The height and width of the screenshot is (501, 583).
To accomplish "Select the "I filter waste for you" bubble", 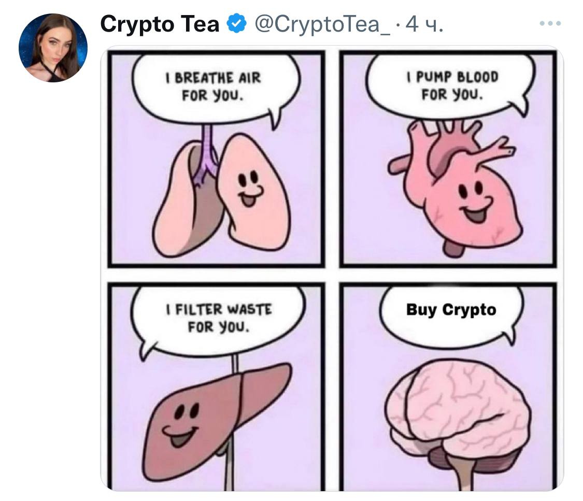I will click(219, 319).
